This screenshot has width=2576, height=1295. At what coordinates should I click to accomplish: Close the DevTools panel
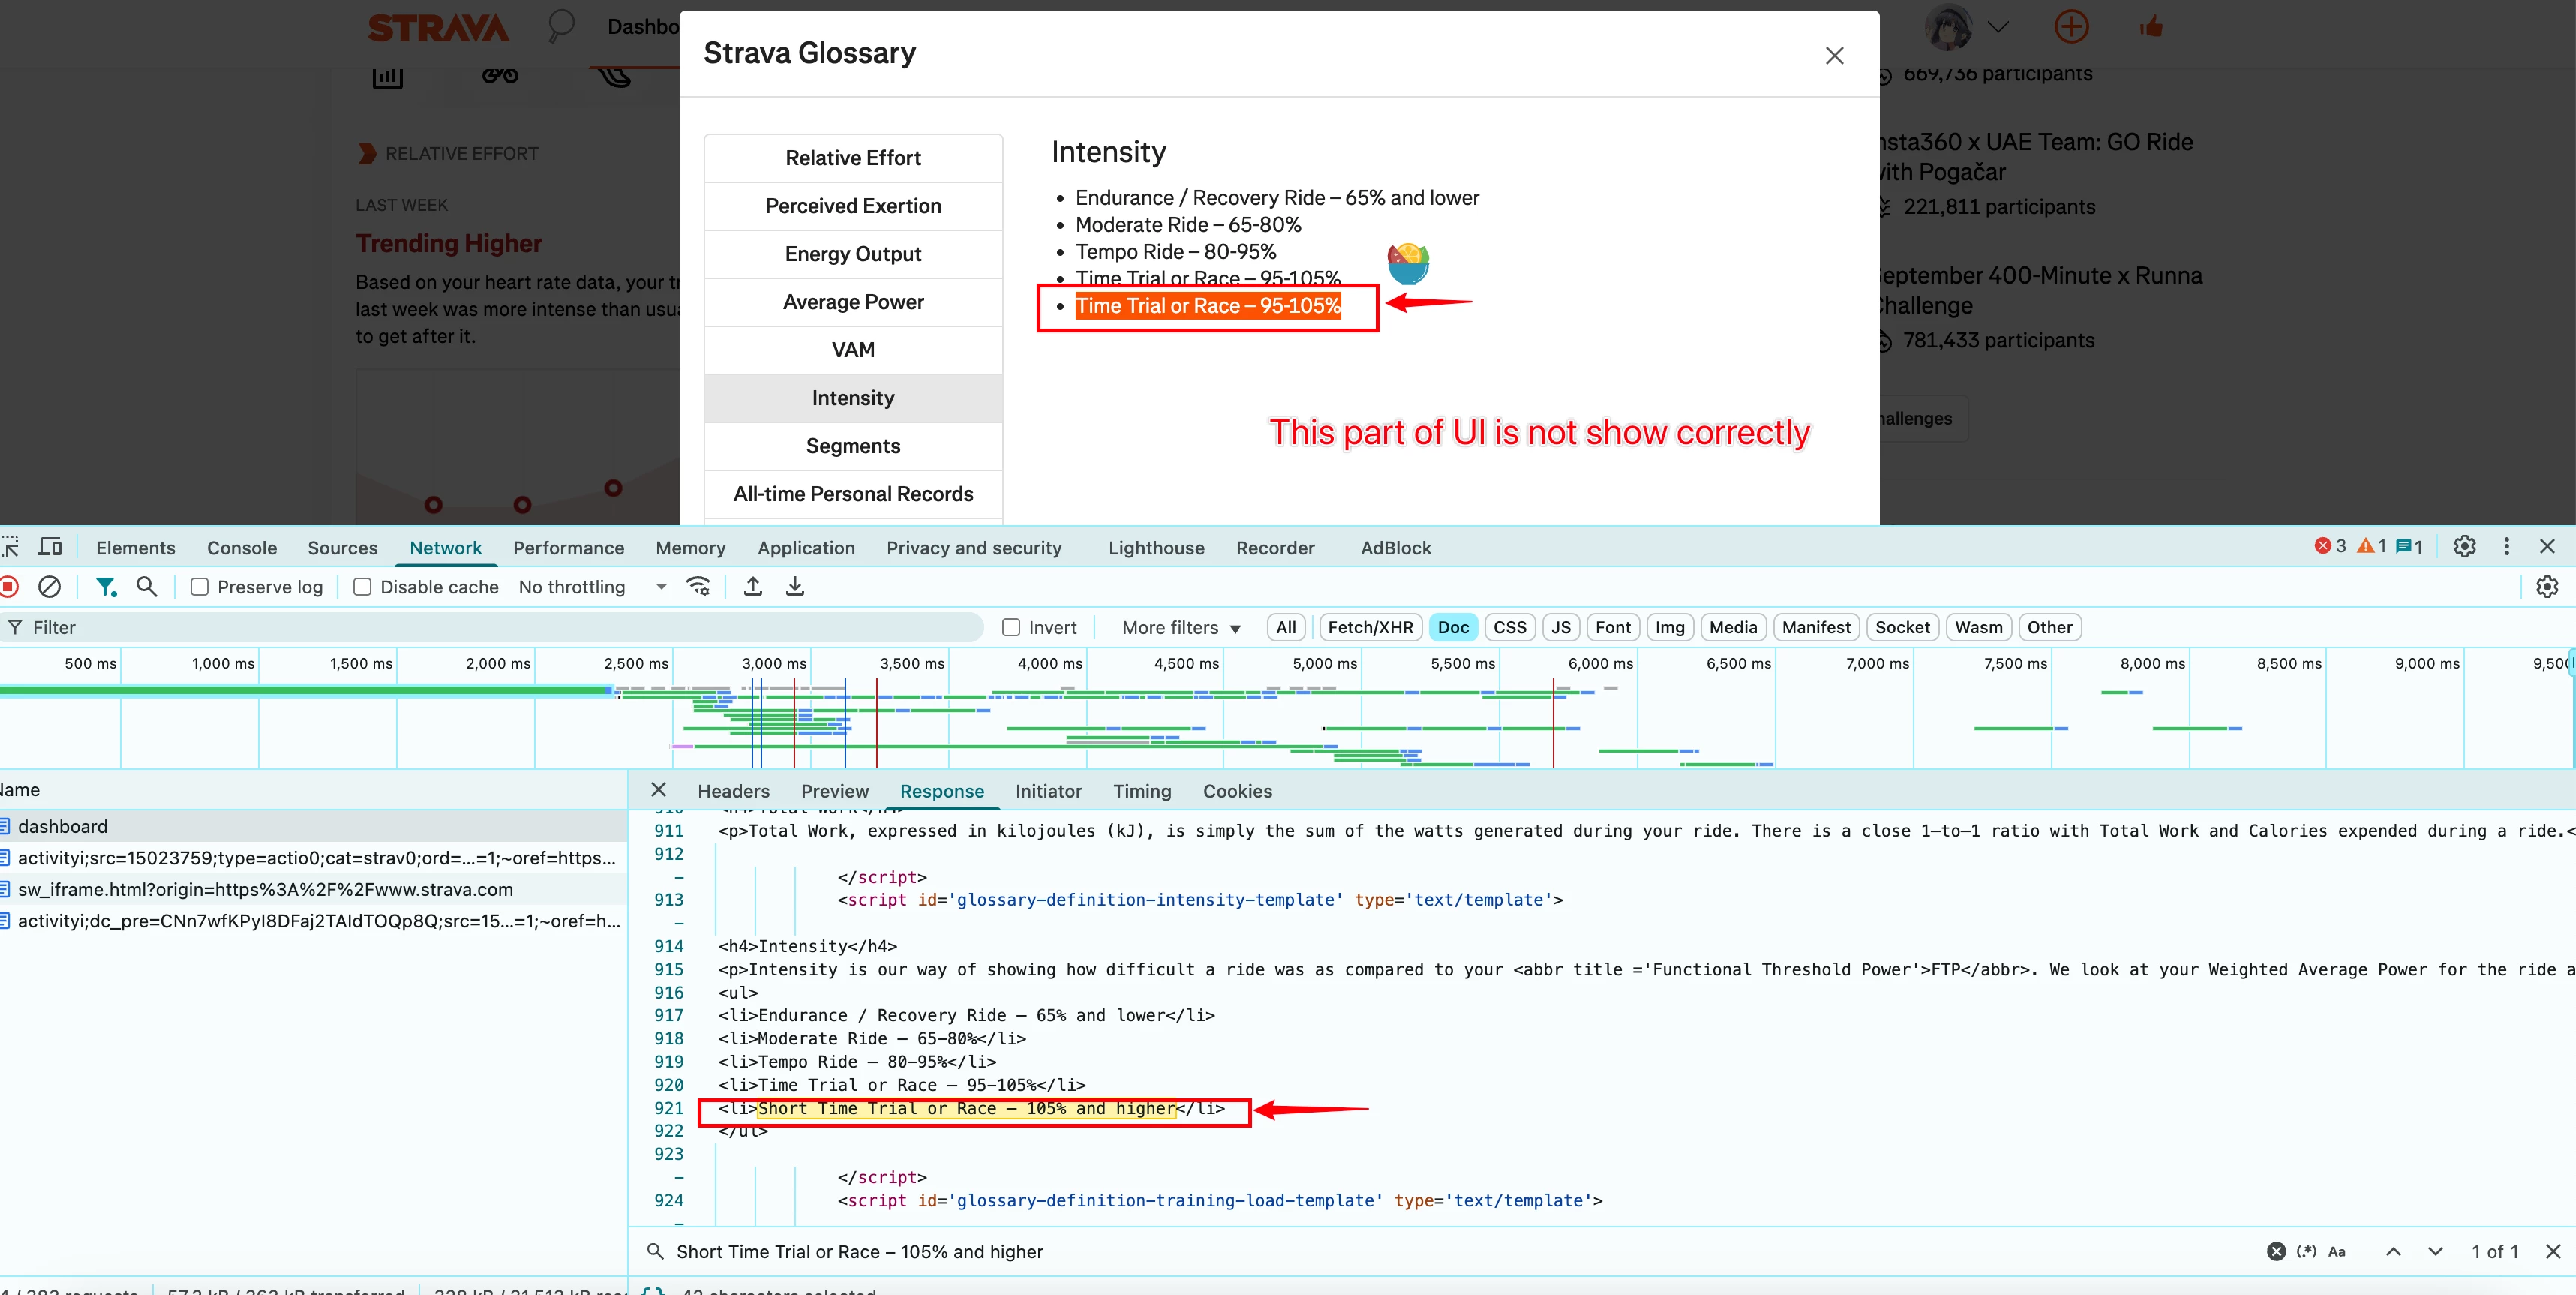pyautogui.click(x=2547, y=547)
